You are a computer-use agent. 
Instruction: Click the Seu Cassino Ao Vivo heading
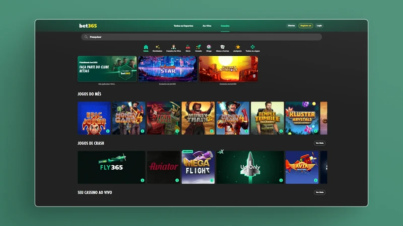[x=95, y=192]
